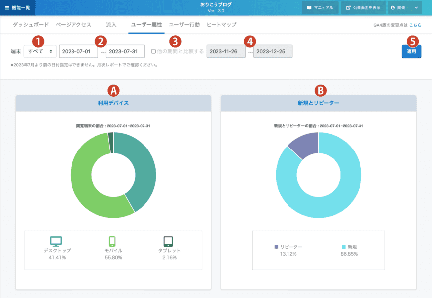Enable the 他の期間と比較する checkbox

(153, 51)
